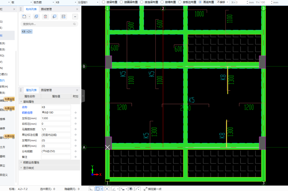Expand the 显示样式 section

21,168
